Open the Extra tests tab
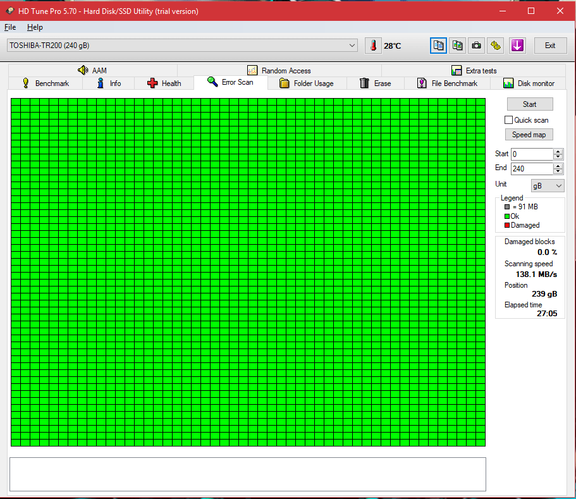 474,70
